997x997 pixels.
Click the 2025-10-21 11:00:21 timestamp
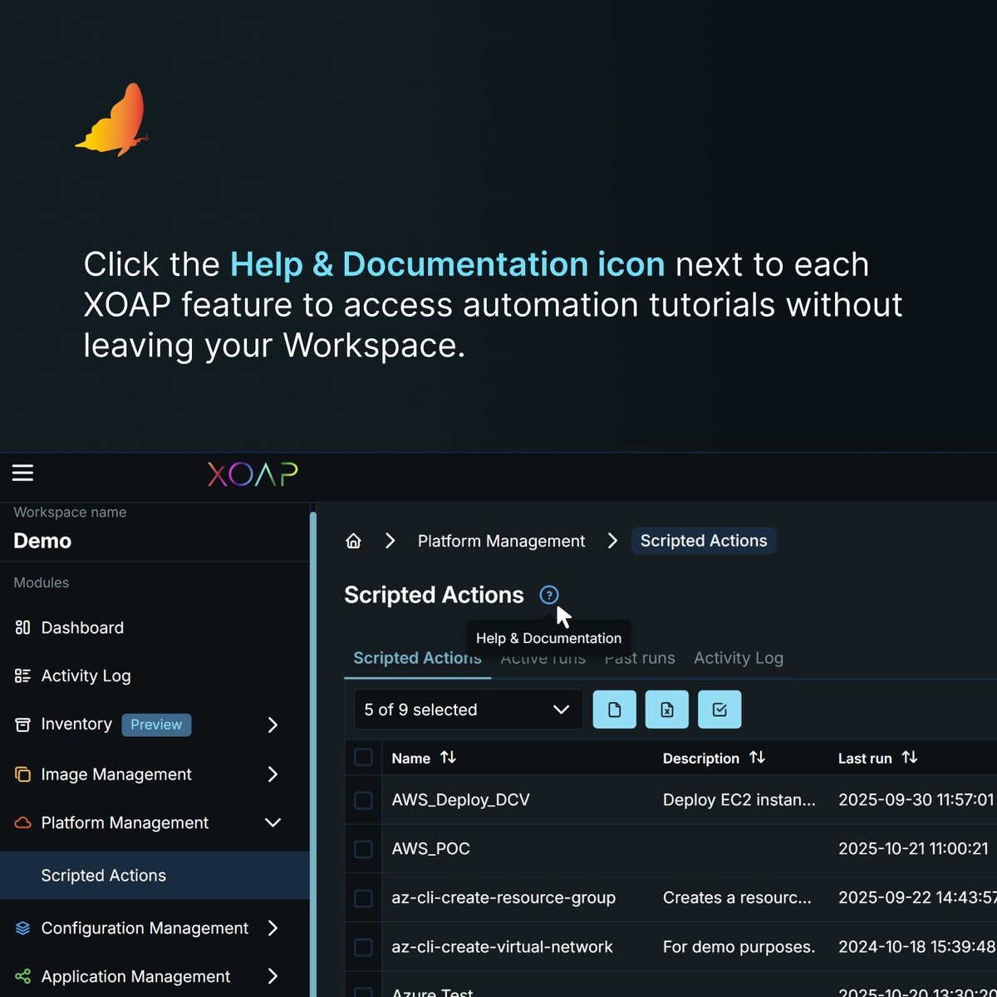pos(913,849)
